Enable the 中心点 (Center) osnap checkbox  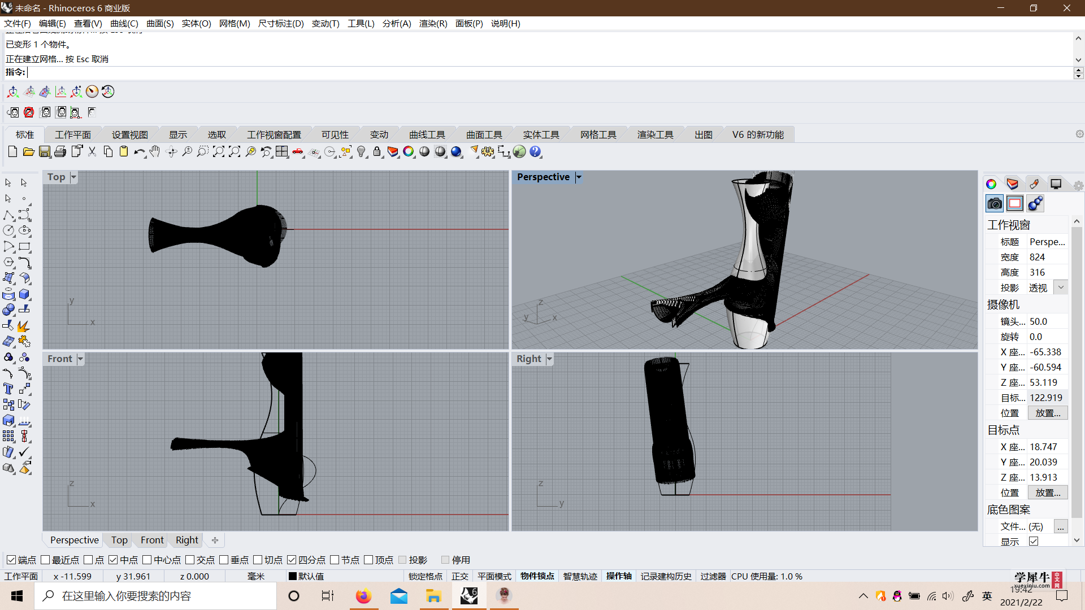tap(147, 560)
